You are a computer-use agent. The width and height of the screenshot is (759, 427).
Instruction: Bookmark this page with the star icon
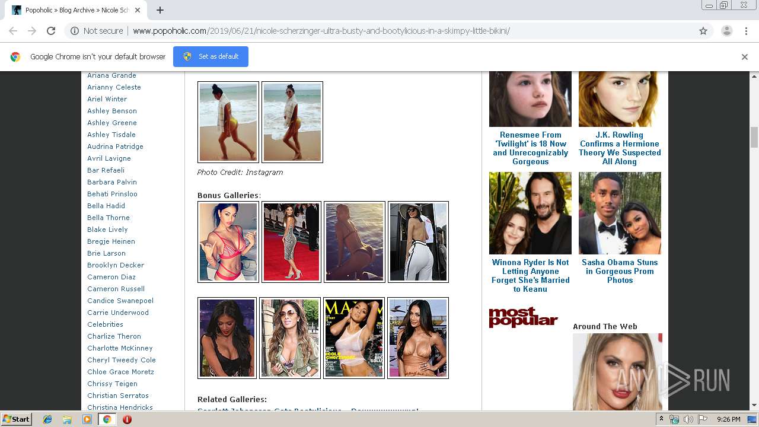(703, 31)
